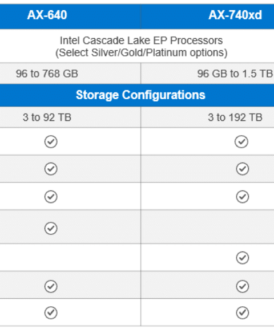Select the second-row checkmark in AX-640 column

click(x=51, y=169)
